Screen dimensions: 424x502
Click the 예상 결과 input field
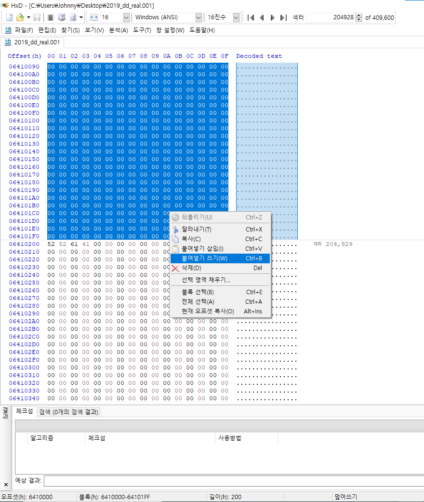(234, 481)
